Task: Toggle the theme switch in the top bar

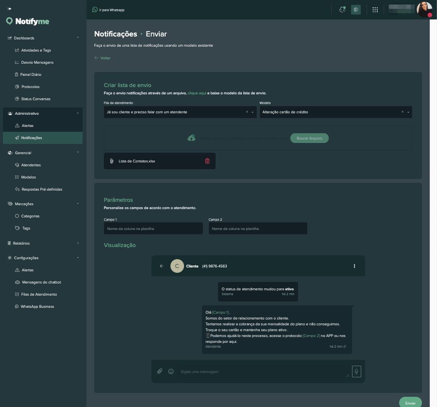Action: tap(356, 9)
